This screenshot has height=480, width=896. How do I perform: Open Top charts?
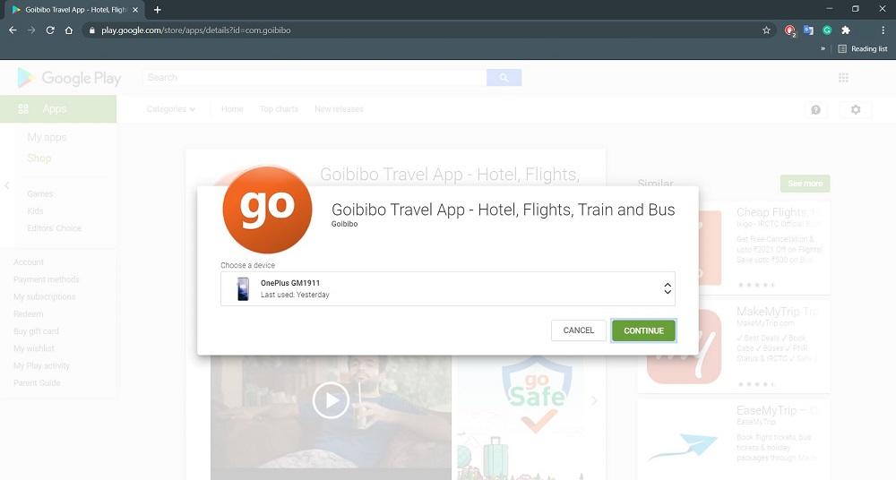(x=279, y=109)
